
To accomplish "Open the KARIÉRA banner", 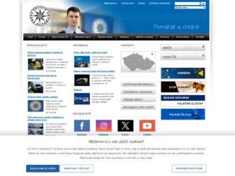I will pyautogui.click(x=183, y=73).
